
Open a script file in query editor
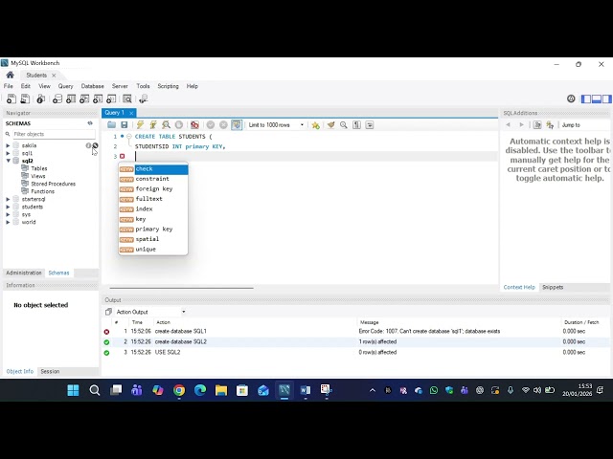[111, 125]
